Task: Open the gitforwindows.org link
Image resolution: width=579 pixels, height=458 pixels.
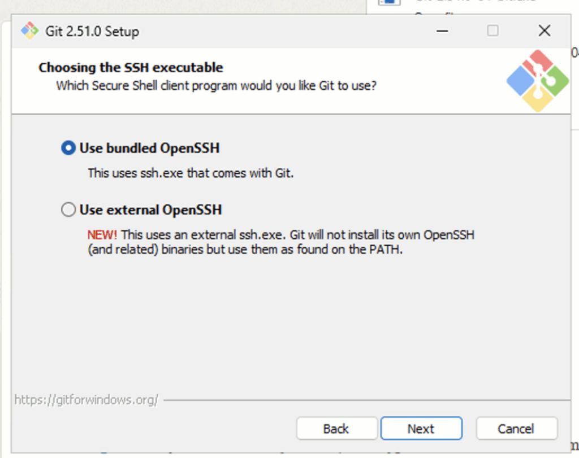Action: (87, 400)
